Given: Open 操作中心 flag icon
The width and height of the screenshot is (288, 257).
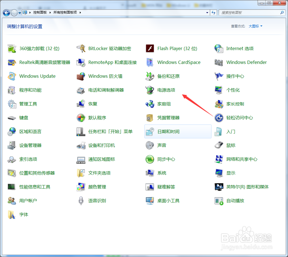Looking at the screenshot, I should 219,76.
